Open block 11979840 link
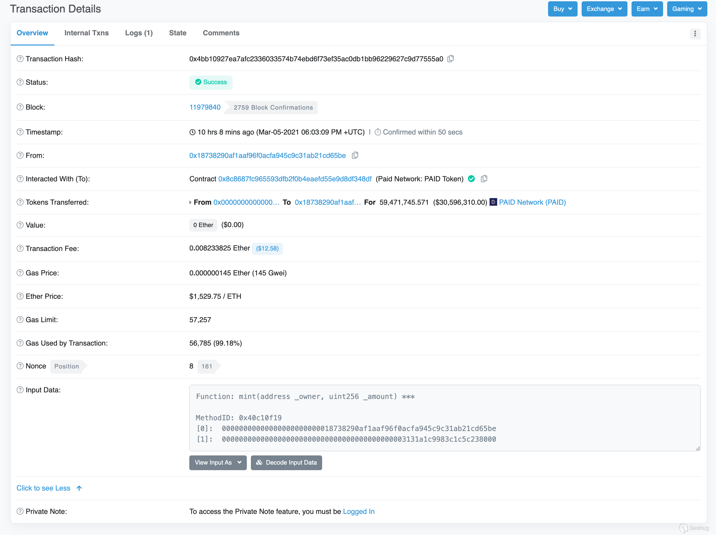Image resolution: width=716 pixels, height=535 pixels. point(205,107)
